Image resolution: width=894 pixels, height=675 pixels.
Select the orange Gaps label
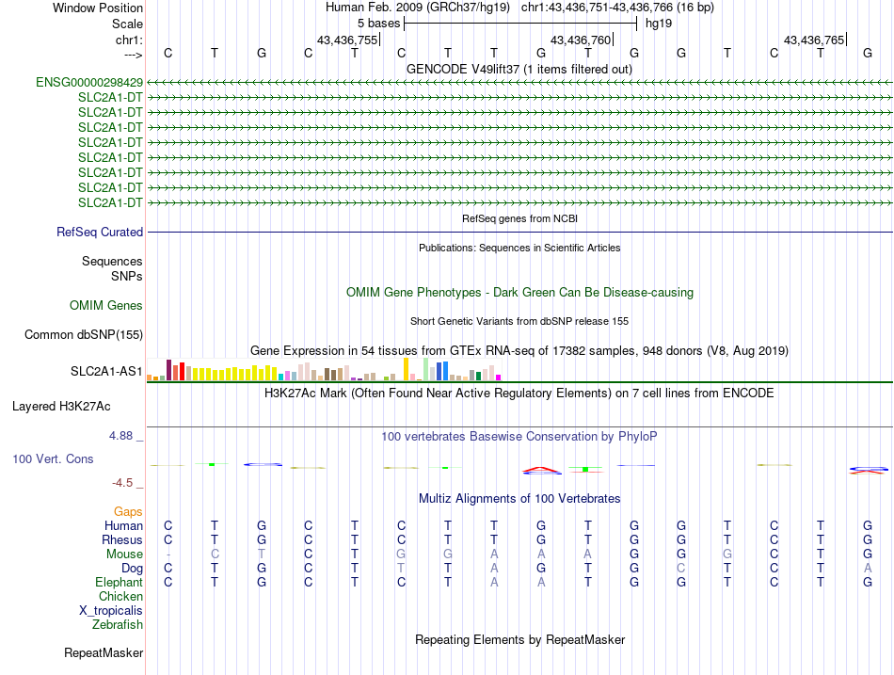[128, 512]
